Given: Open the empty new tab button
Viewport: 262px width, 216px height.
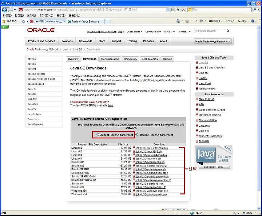Looking at the screenshot, I should click(x=108, y=21).
